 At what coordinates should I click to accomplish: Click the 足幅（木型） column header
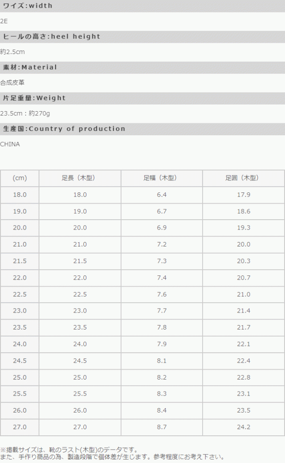click(x=161, y=178)
